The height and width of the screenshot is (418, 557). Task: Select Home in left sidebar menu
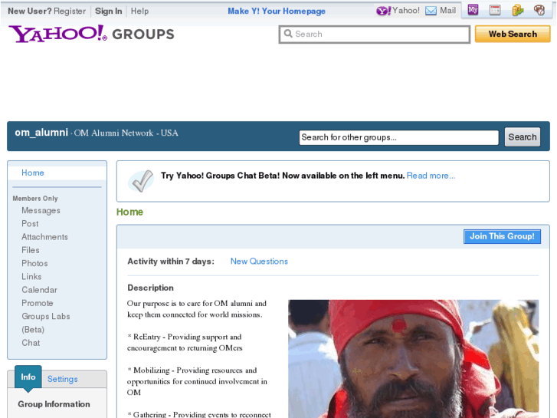[x=33, y=173]
